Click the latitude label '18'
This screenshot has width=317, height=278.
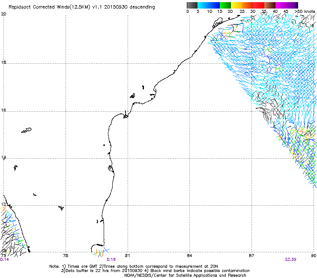tap(3, 62)
